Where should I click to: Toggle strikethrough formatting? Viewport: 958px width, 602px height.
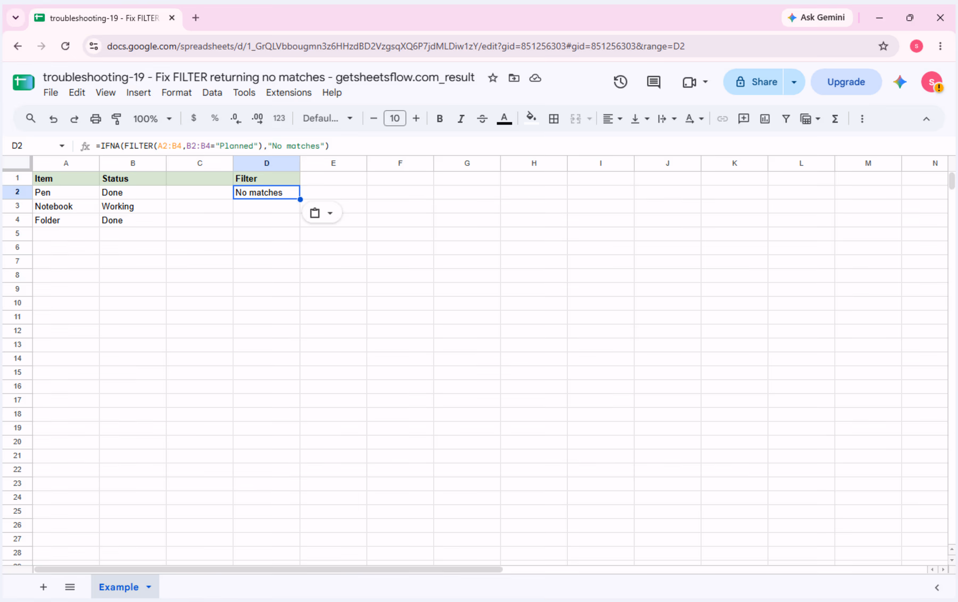(482, 119)
